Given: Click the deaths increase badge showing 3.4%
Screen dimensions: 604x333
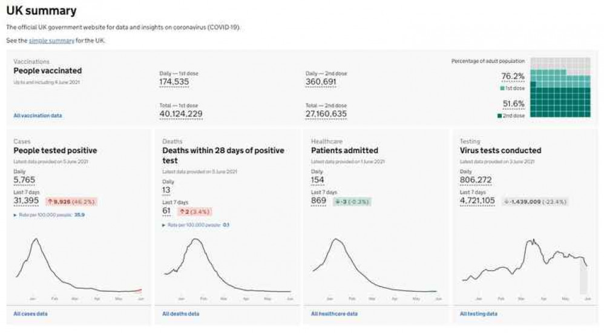Looking at the screenshot, I should [194, 211].
